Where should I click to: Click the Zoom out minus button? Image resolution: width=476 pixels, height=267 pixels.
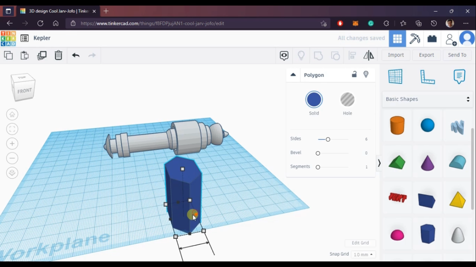point(12,158)
